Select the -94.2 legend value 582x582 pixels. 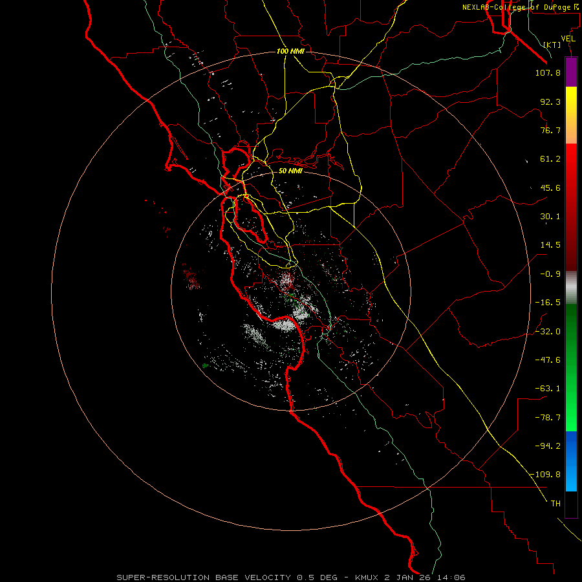pos(548,446)
